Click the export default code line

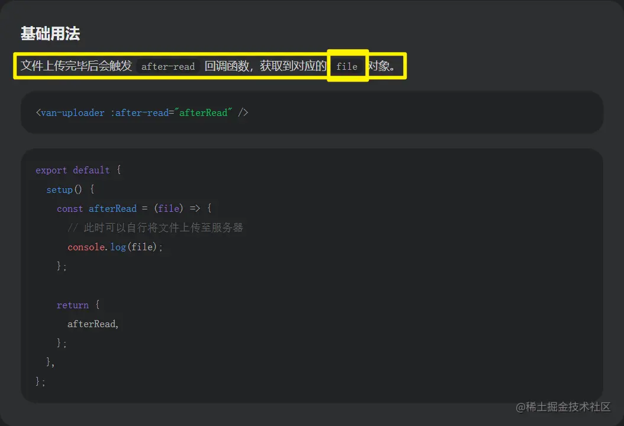[78, 170]
